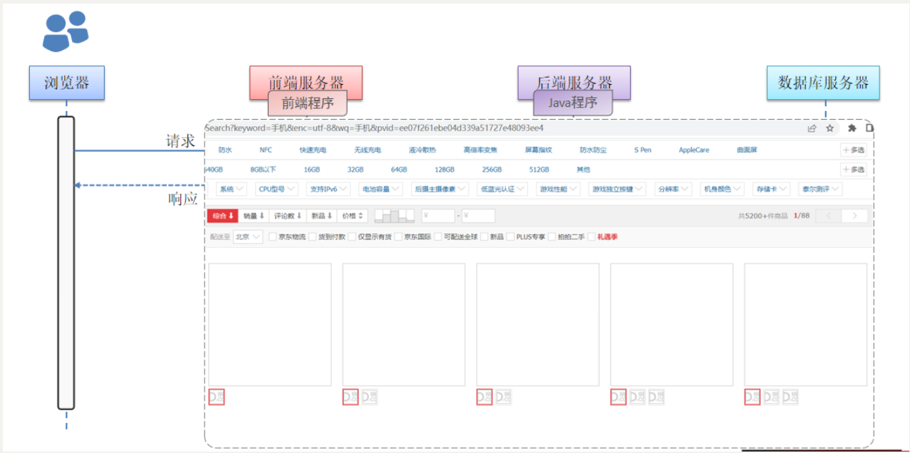The image size is (910, 453).
Task: Go to next results page arrow
Action: pos(854,216)
